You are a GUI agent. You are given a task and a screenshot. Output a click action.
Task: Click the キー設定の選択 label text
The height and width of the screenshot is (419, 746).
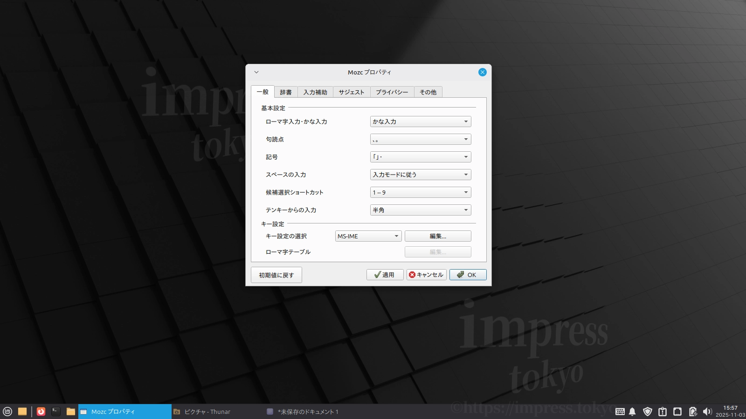point(286,236)
